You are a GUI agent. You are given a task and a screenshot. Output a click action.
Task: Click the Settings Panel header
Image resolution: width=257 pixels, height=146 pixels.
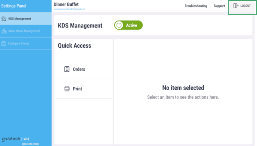[14, 6]
